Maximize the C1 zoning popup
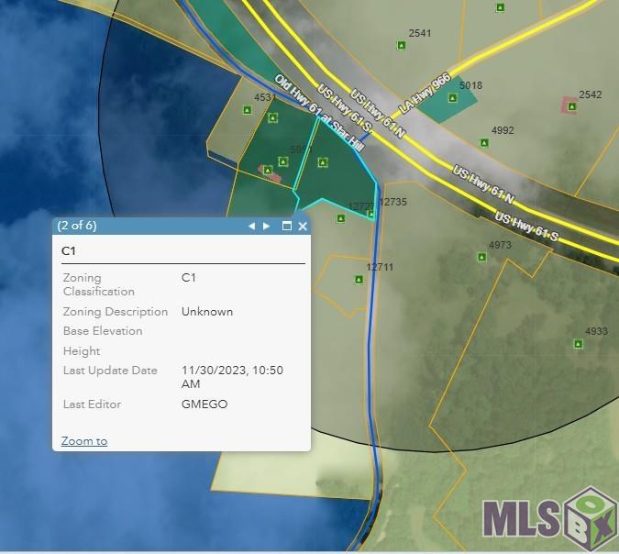Screen dimensions: 619x554 pos(286,226)
